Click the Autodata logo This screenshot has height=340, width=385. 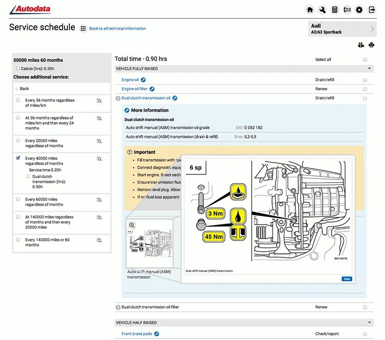30,10
